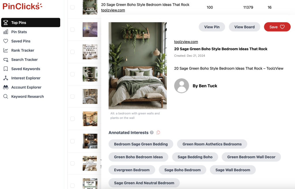
Task: Click the Saved Keywords bookmark icon
Action: point(6,69)
